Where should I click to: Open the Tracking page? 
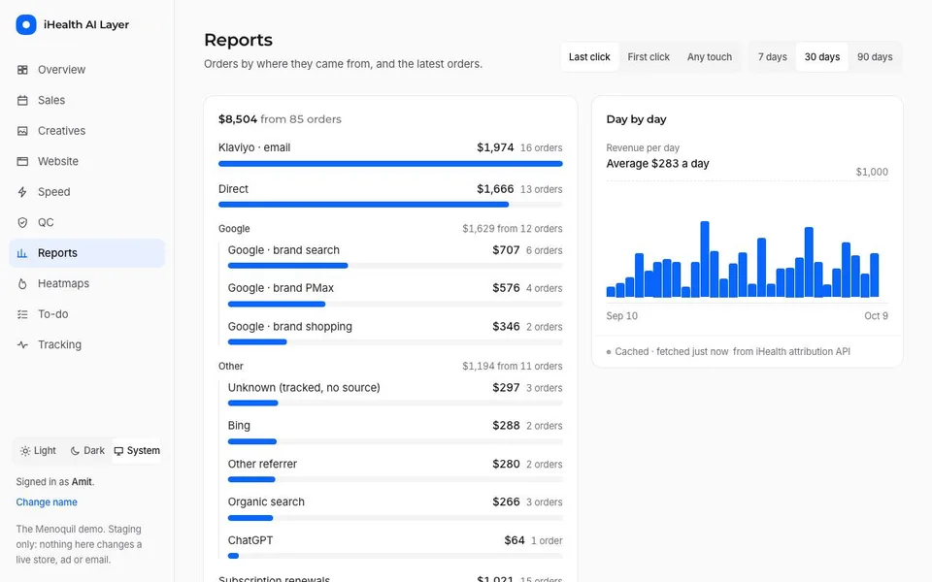(86, 345)
